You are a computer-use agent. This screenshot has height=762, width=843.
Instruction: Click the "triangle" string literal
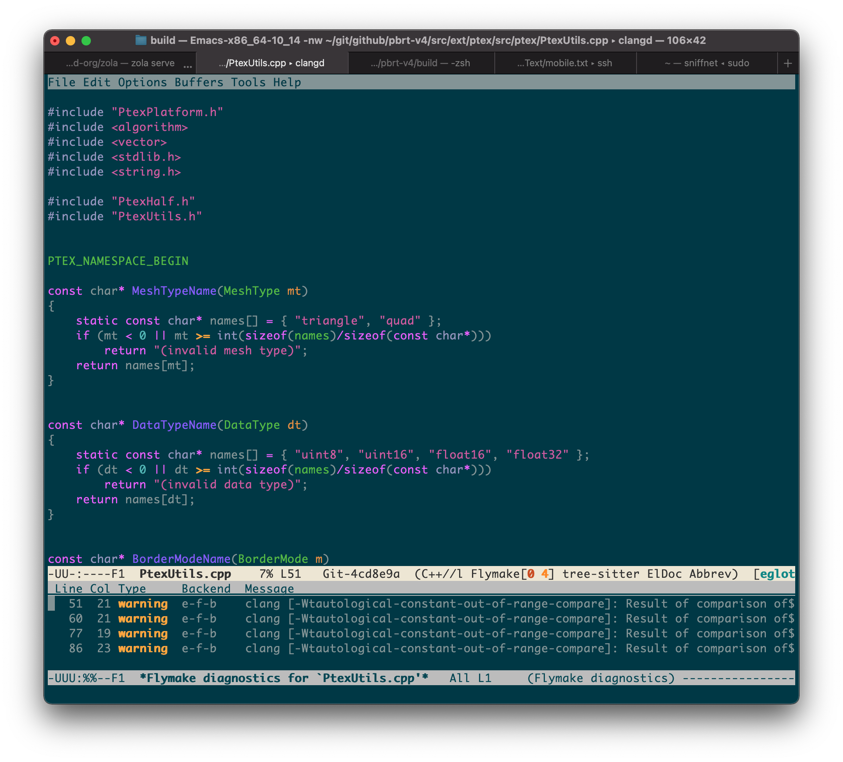pyautogui.click(x=329, y=321)
